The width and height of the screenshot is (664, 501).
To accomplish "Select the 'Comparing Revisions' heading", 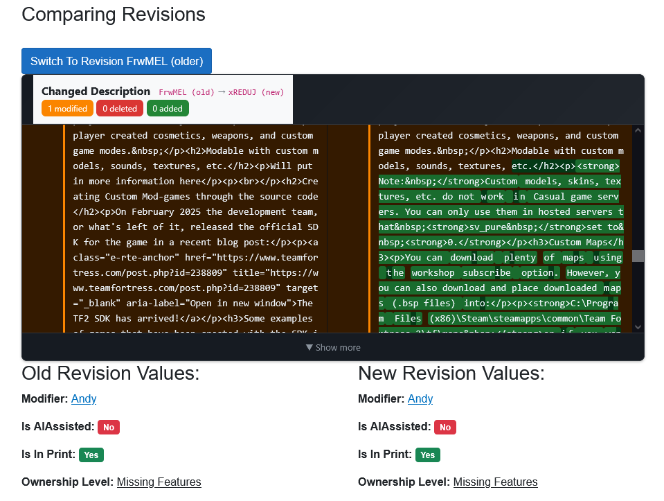I will pos(114,15).
